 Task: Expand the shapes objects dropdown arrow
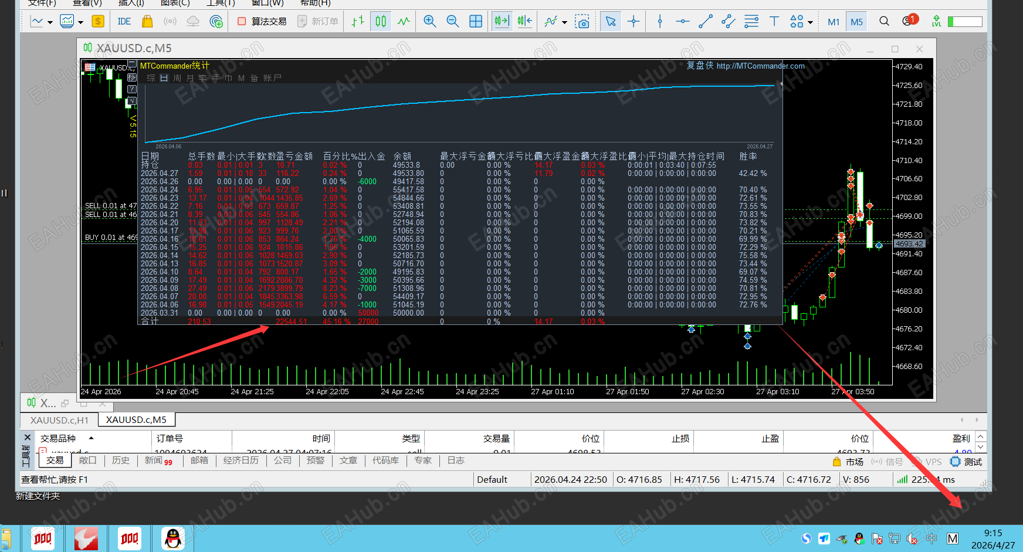tap(810, 22)
